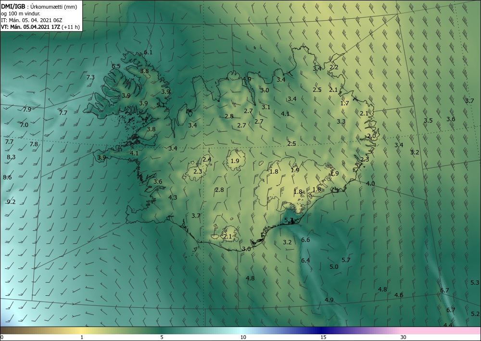481x341 pixels.
Task: Select the value 5.0 over the sea
Action: 334,266
